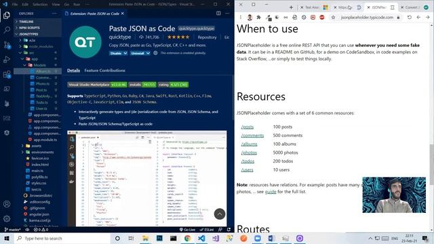Viewport: 434px width, 244px height.
Task: Switch to the Feature Contributions tab
Action: click(x=104, y=70)
